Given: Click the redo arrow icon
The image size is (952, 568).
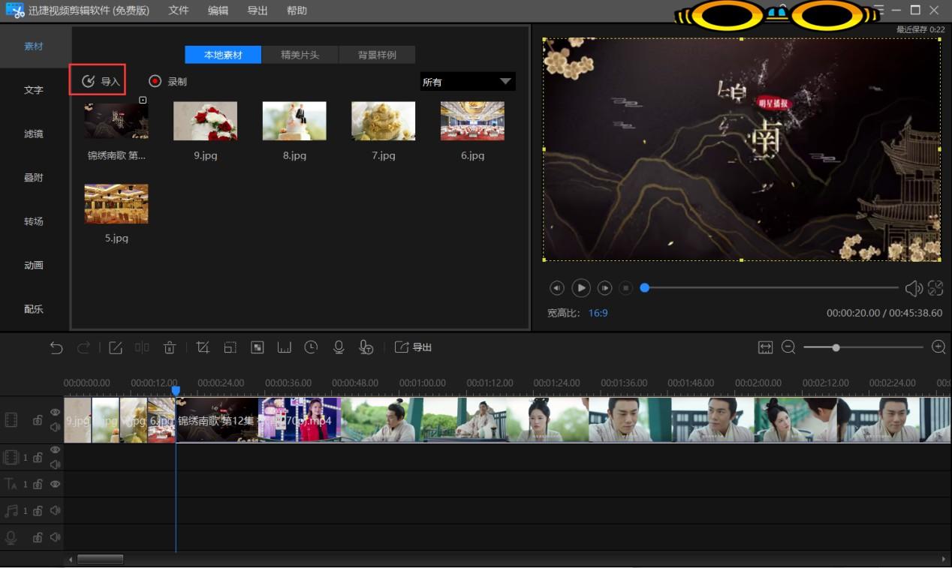Looking at the screenshot, I should pos(83,347).
